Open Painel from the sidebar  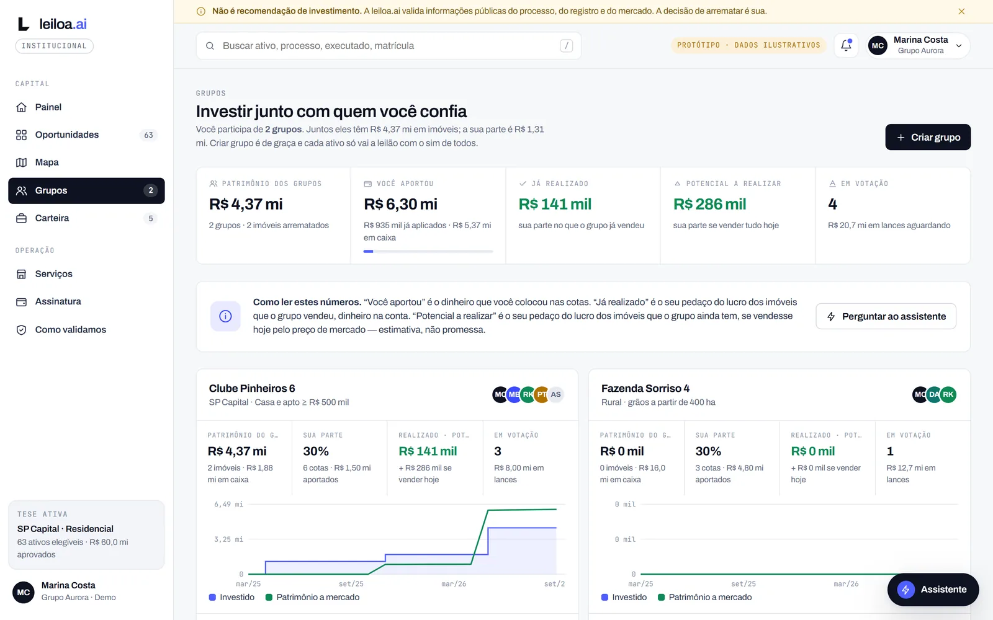click(86, 107)
